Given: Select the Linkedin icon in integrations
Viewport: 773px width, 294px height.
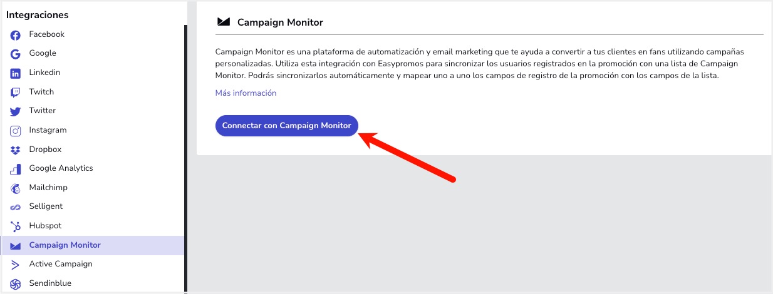Looking at the screenshot, I should 16,73.
